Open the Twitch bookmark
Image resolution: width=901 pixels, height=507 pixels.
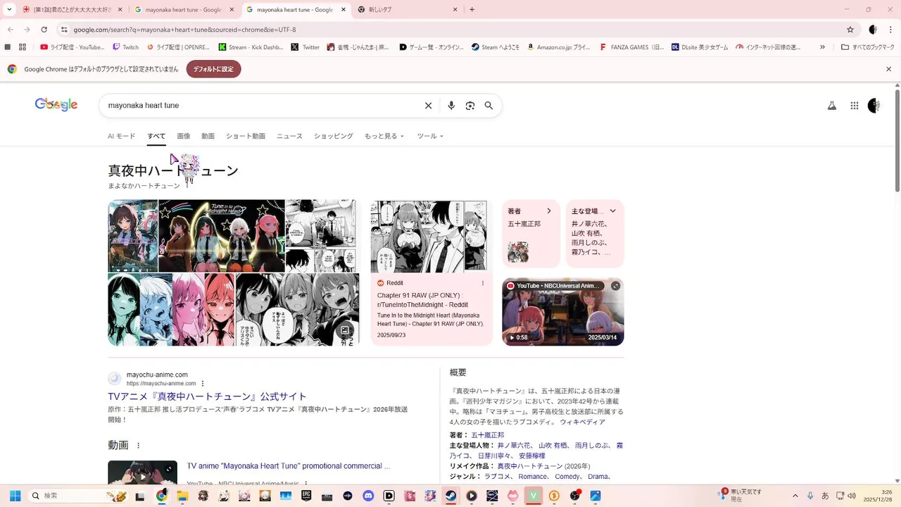tap(126, 47)
